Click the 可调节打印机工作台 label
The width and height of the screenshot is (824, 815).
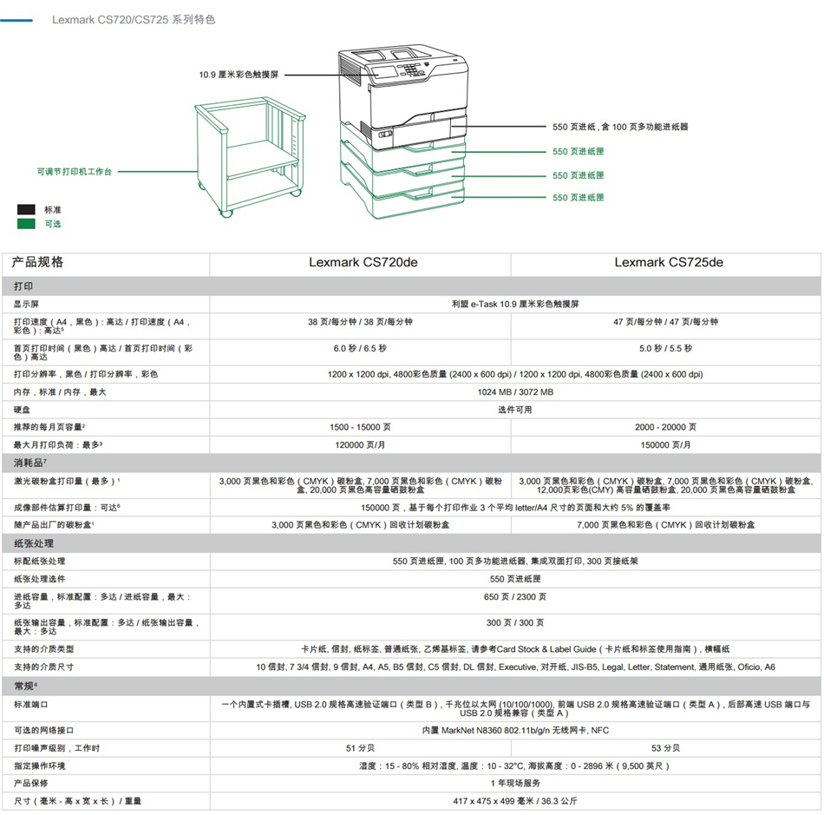tap(74, 171)
